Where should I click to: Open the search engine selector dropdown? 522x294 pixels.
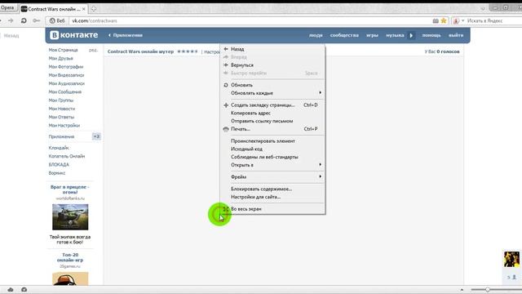point(458,20)
